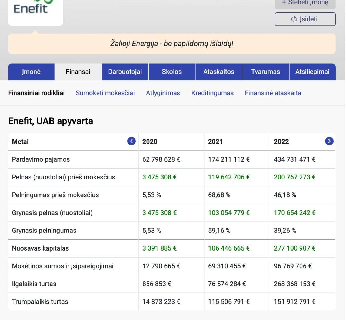346x320 pixels.
Task: Open the Finansinė ataskaita link
Action: coord(273,93)
